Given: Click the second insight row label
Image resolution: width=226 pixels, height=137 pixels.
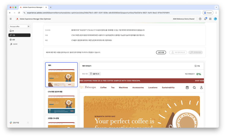Looking at the screenshot, I should [x=46, y=35].
